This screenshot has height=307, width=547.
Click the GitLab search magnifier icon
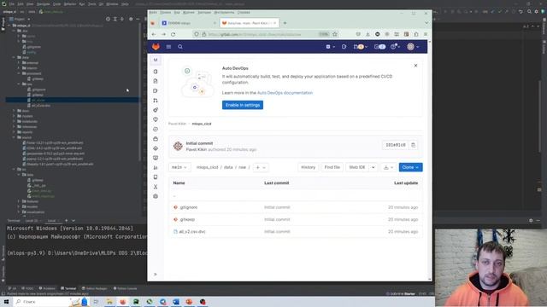[180, 47]
